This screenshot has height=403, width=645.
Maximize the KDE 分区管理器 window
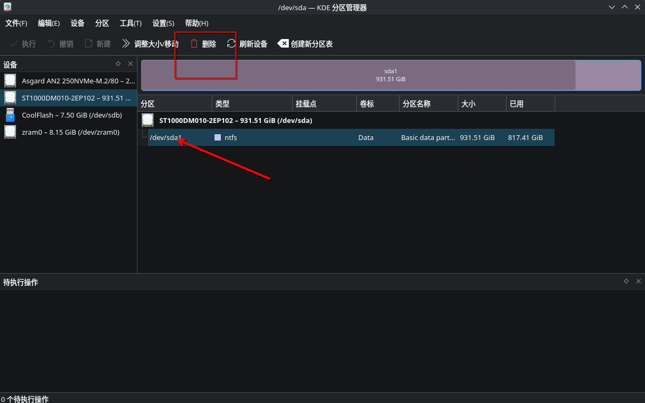click(625, 7)
